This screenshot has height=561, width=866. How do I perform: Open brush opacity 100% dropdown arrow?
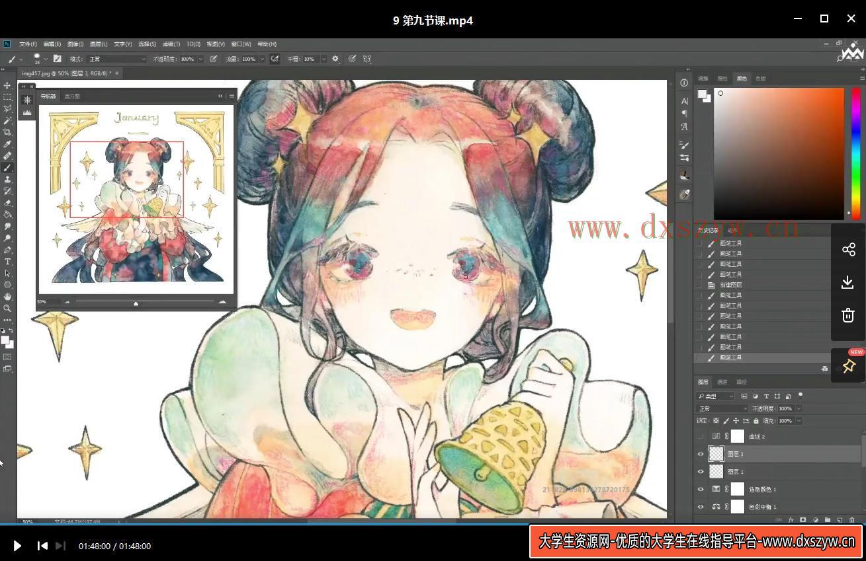click(200, 59)
